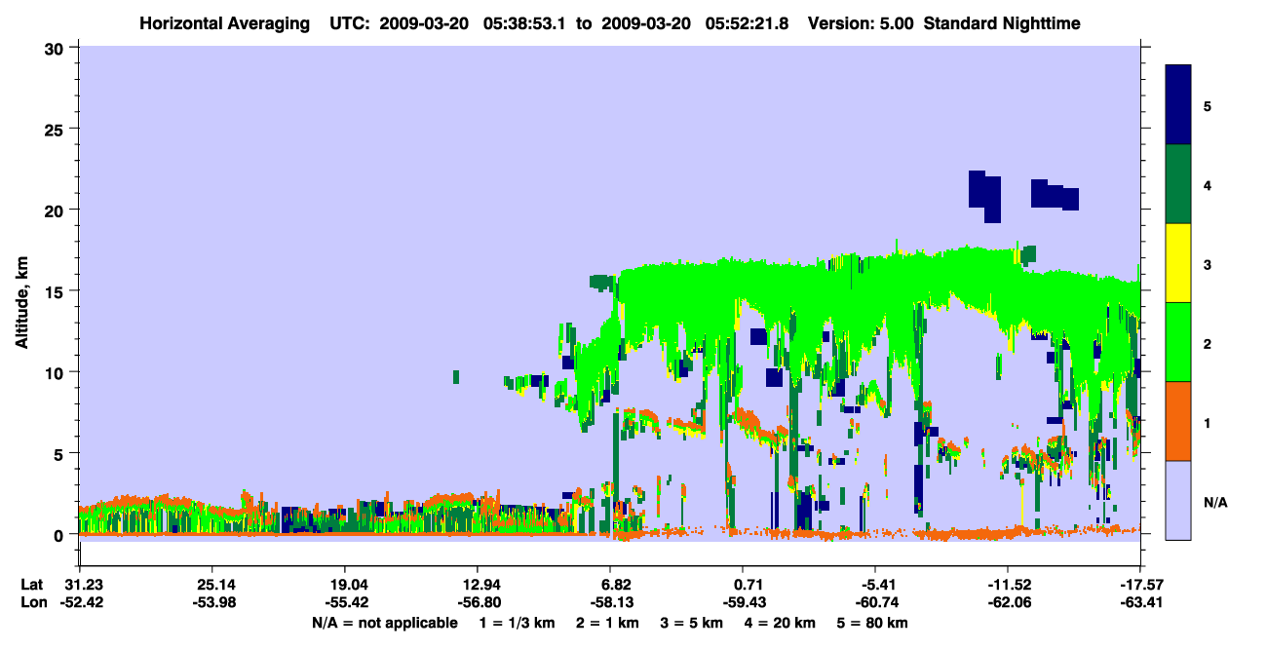
Task: Click the dark green level 4 legend swatch
Action: (1178, 184)
